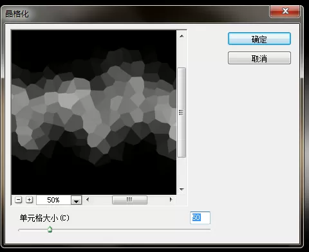Viewport: 309px width, 252px height.
Task: Click the 单元格大小(C) label
Action: 44,218
